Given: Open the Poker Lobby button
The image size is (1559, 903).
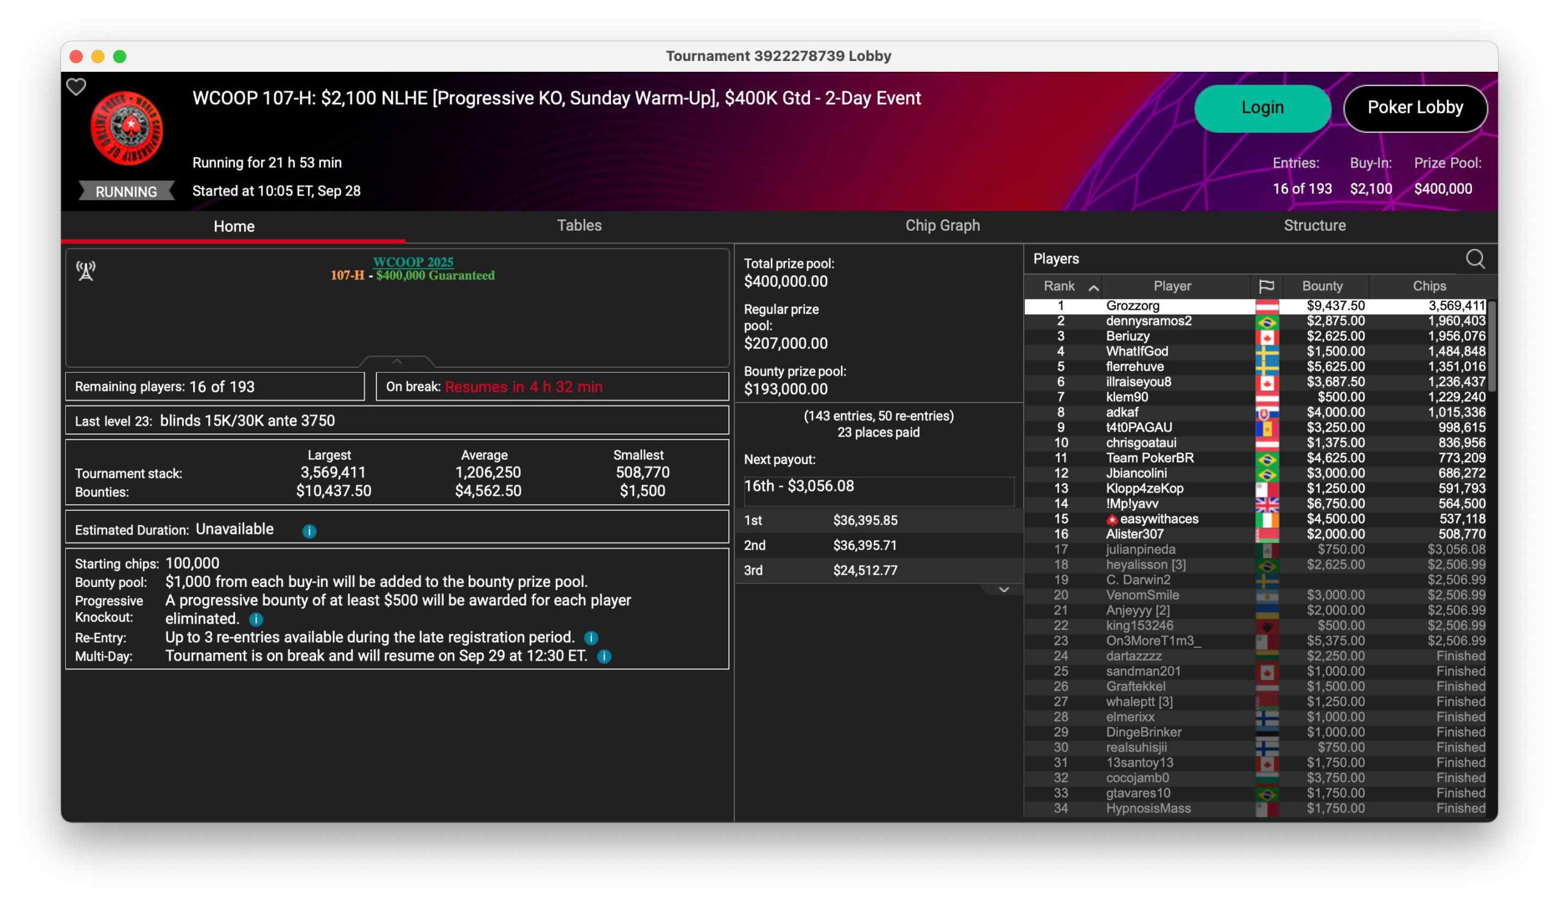Looking at the screenshot, I should point(1415,108).
